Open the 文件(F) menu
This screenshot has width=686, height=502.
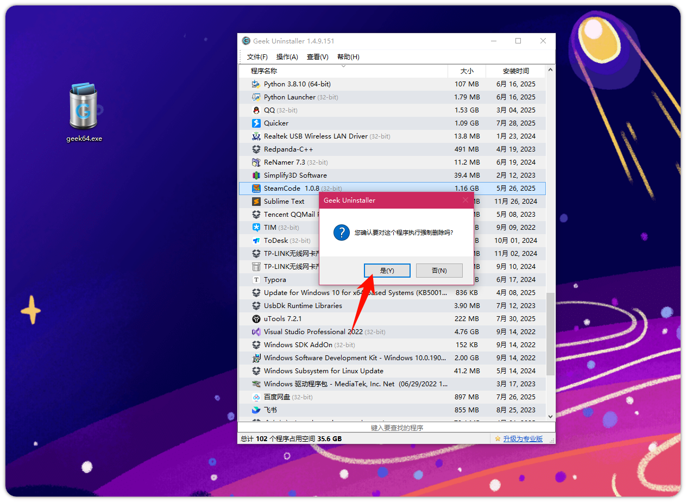click(257, 57)
